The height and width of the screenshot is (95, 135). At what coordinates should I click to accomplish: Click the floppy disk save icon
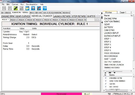coord(33,8)
